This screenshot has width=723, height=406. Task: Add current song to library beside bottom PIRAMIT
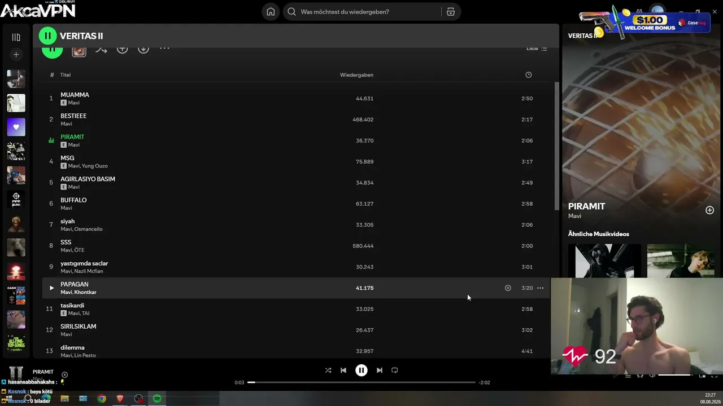pos(64,375)
